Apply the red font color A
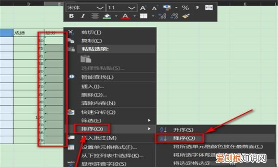The width and height of the screenshot is (278, 167). click(x=126, y=16)
